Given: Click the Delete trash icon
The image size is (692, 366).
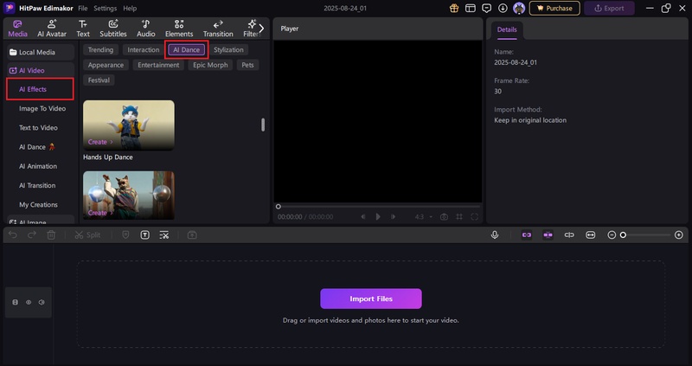Looking at the screenshot, I should point(51,235).
